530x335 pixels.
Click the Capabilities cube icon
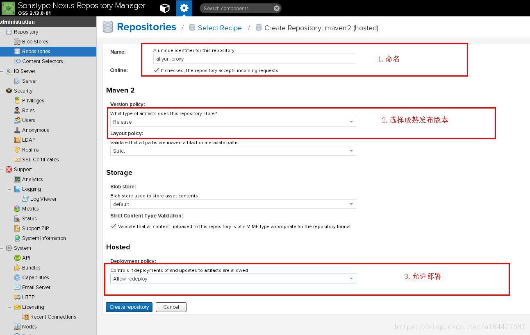(17, 278)
